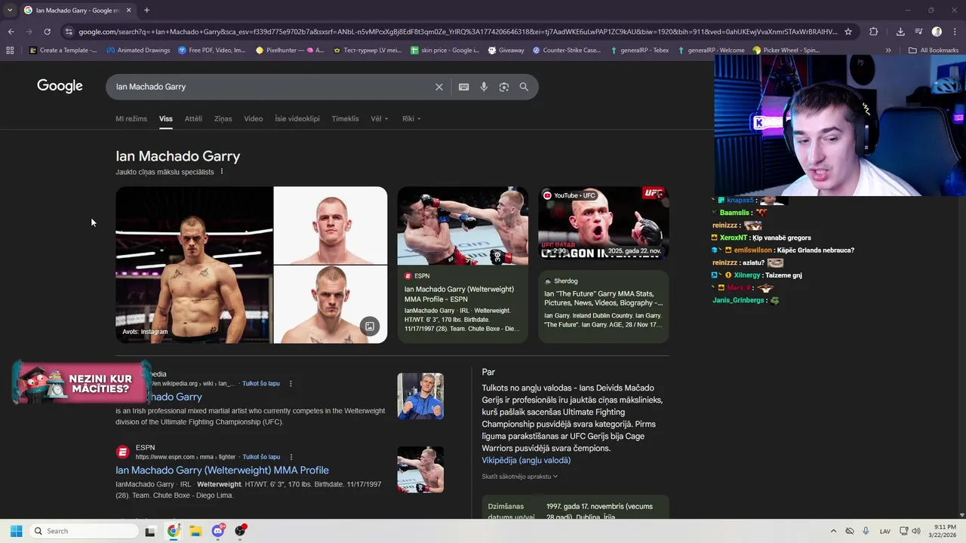Clear the search box with the X icon
Image resolution: width=966 pixels, height=543 pixels.
click(x=438, y=87)
